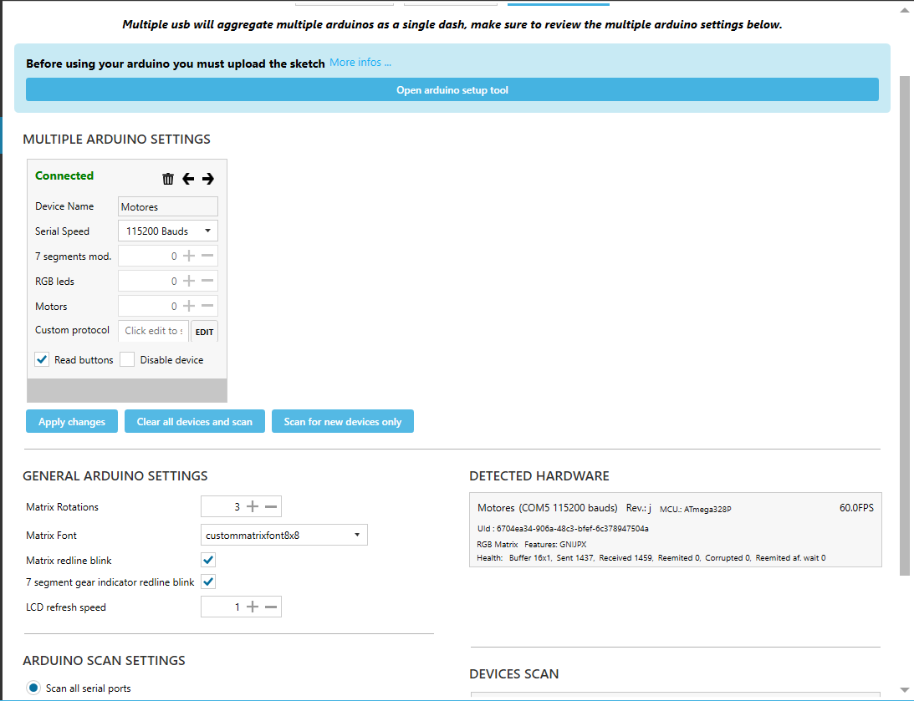Delete the Motores device with trash icon
The width and height of the screenshot is (914, 701).
tap(168, 179)
